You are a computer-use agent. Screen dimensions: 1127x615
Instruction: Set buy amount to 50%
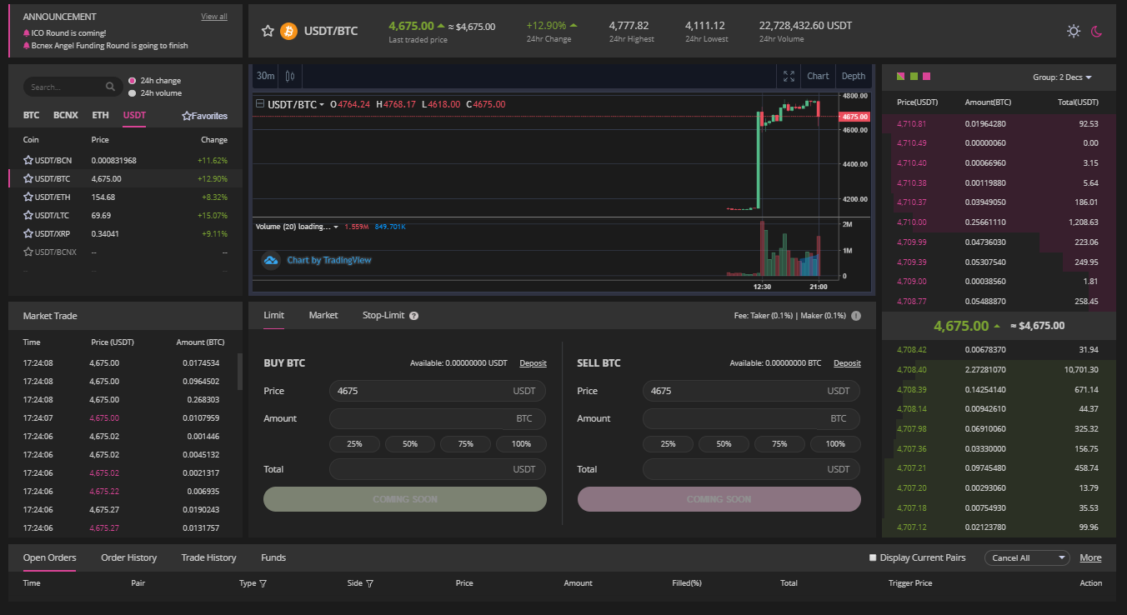pyautogui.click(x=410, y=444)
